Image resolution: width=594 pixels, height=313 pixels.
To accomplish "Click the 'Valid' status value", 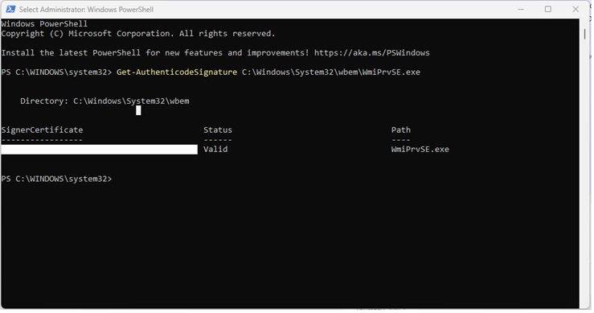I will [x=216, y=150].
